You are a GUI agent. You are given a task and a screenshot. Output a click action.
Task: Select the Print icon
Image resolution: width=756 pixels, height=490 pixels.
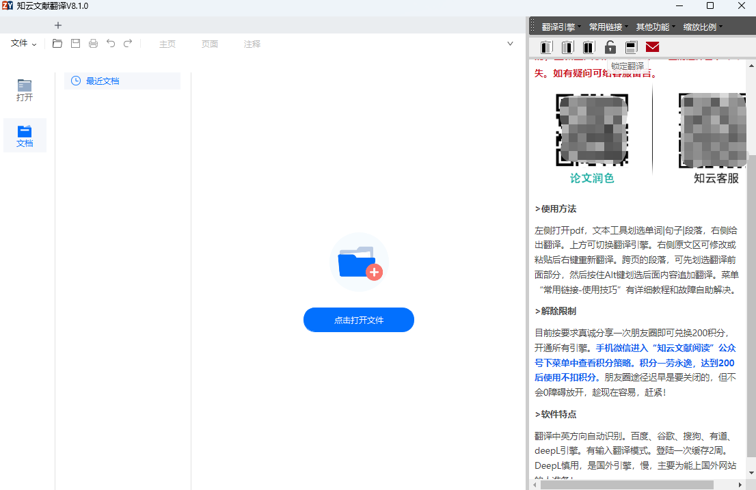[93, 43]
